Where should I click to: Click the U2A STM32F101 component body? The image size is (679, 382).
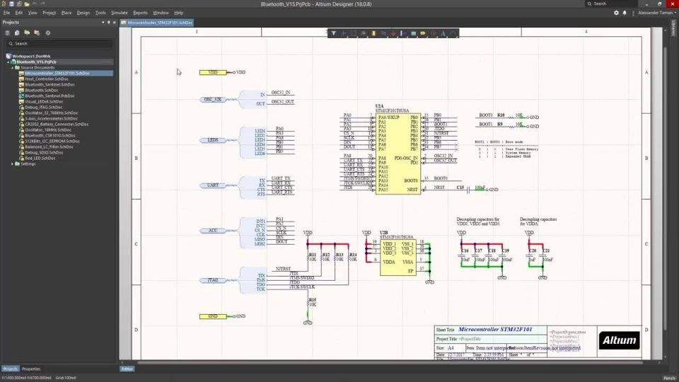click(x=398, y=154)
